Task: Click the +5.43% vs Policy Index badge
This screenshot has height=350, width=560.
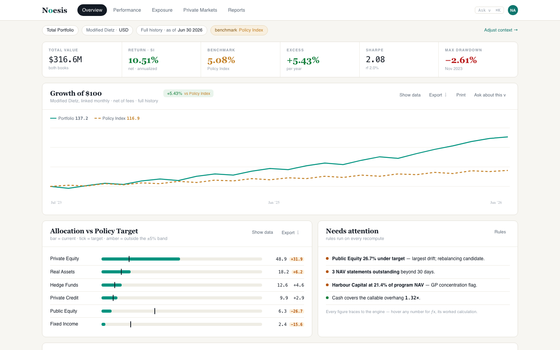Action: (189, 93)
